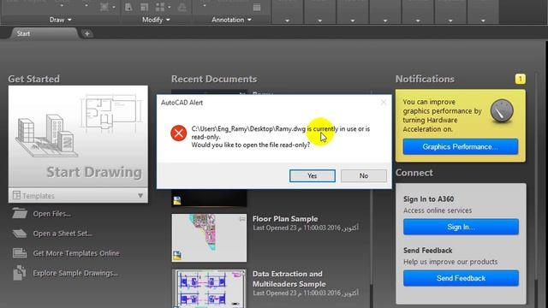548x308 pixels.
Task: Pin the Floor Plan Sample document
Action: (242, 219)
